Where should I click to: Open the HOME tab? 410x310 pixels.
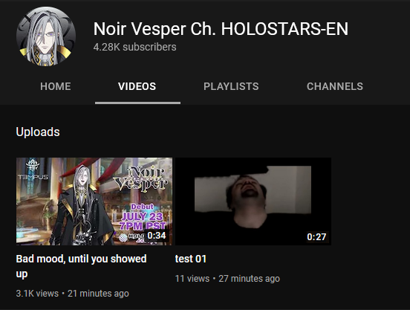point(56,86)
